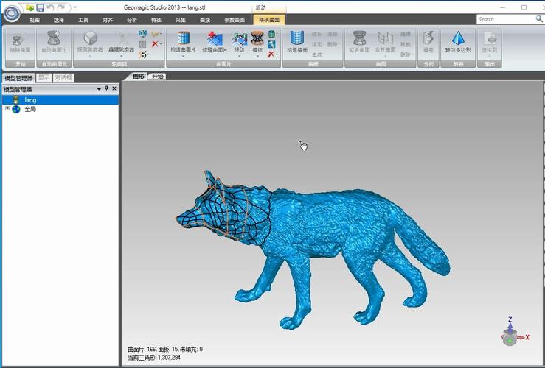Expand the dropdown arrow under 合并曲面
545x368 pixels.
(385, 56)
